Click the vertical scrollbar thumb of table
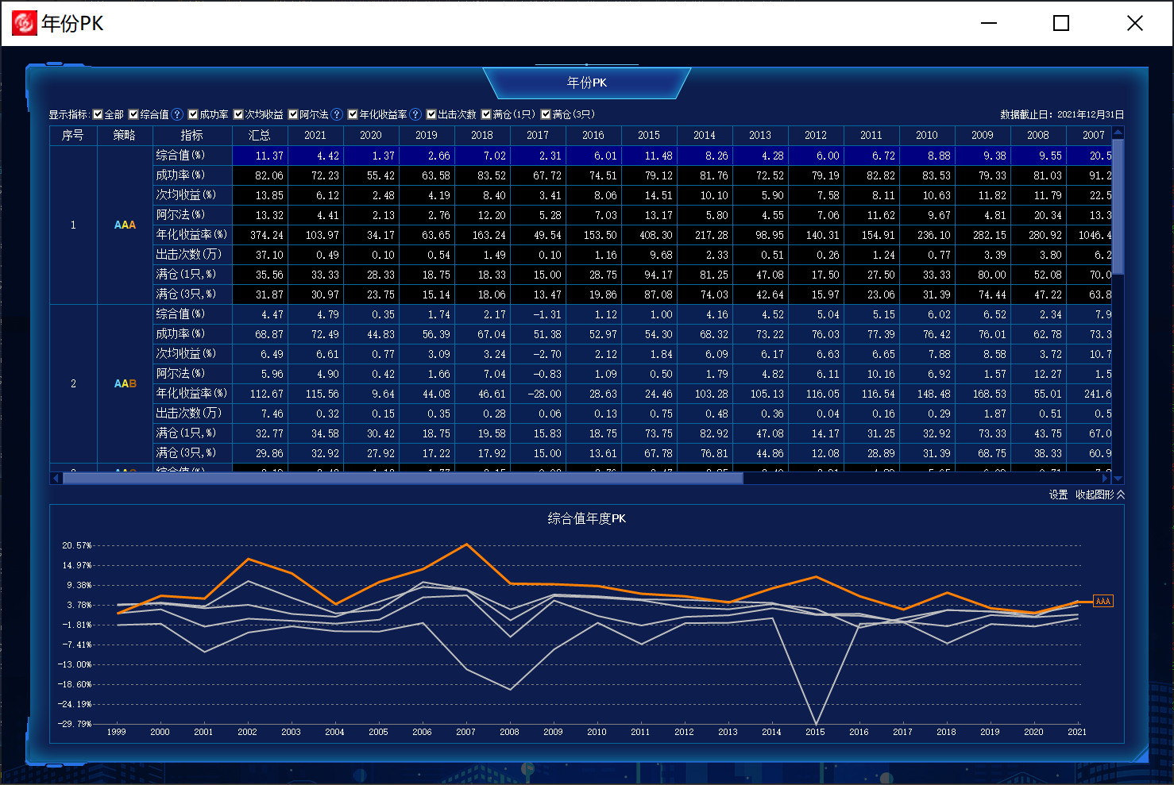The height and width of the screenshot is (785, 1174). point(1118,206)
